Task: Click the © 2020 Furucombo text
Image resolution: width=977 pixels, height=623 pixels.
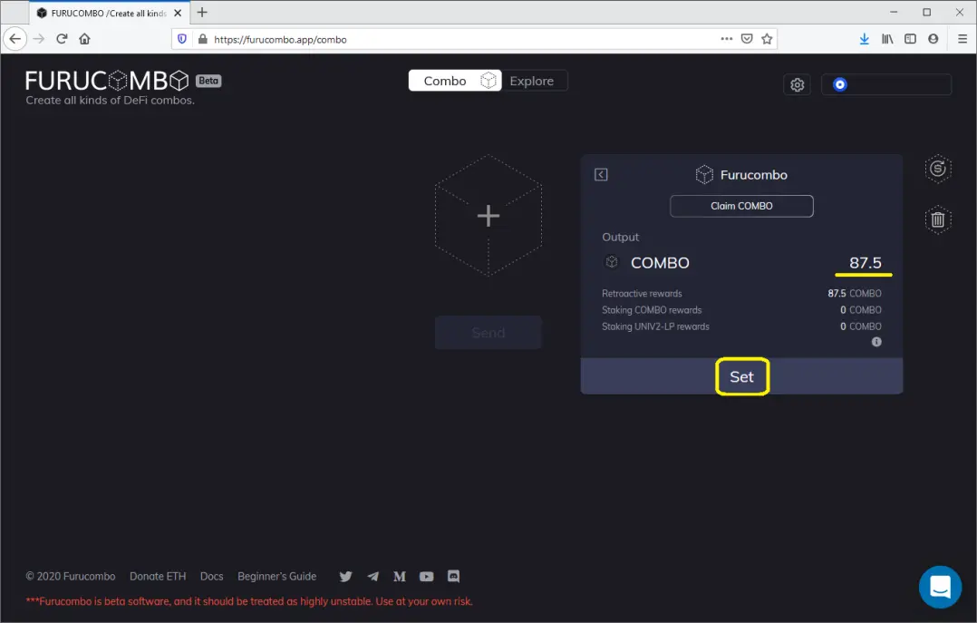Action: point(71,576)
